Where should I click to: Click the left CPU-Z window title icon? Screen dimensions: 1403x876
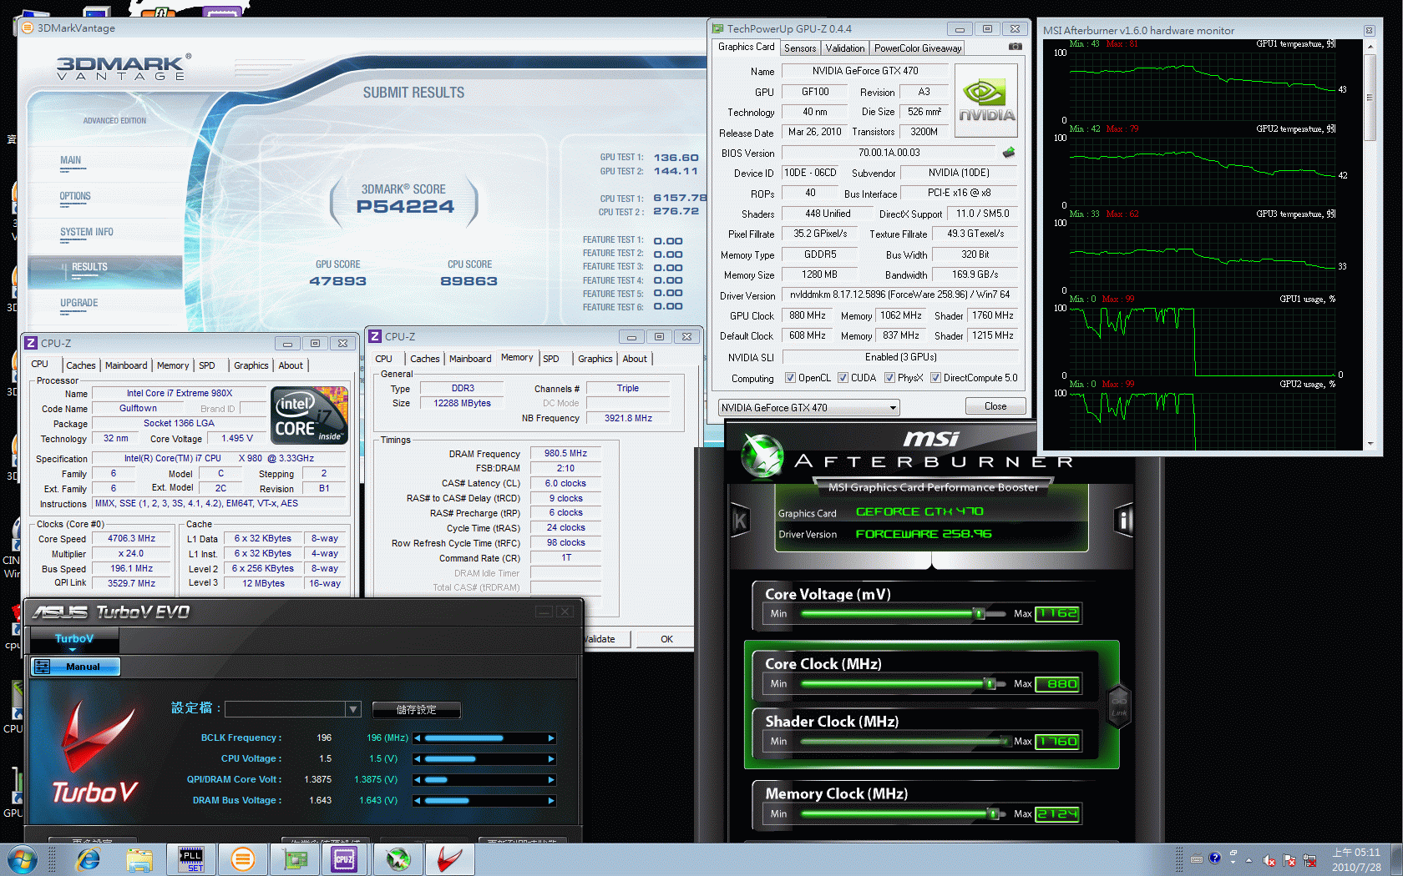click(31, 343)
